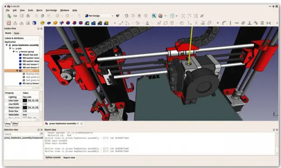Select M8-nut-tensor-1 in the tree
The width and height of the screenshot is (281, 168).
pyautogui.click(x=31, y=64)
